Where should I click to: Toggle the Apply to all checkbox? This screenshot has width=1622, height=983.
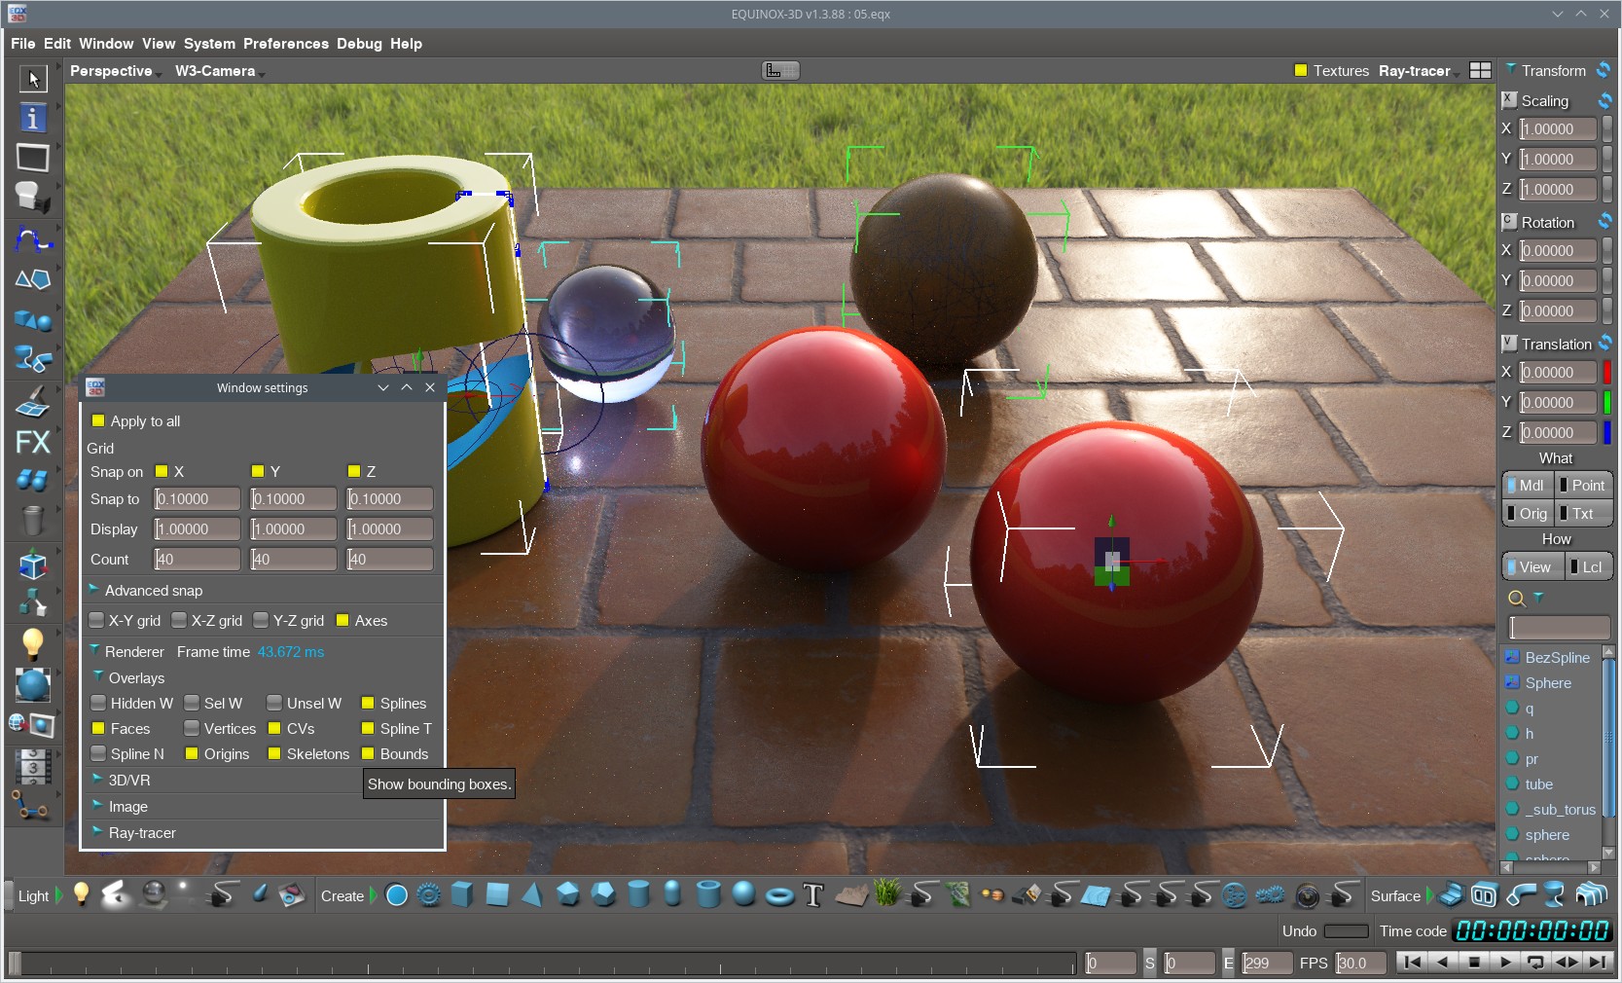[x=98, y=421]
